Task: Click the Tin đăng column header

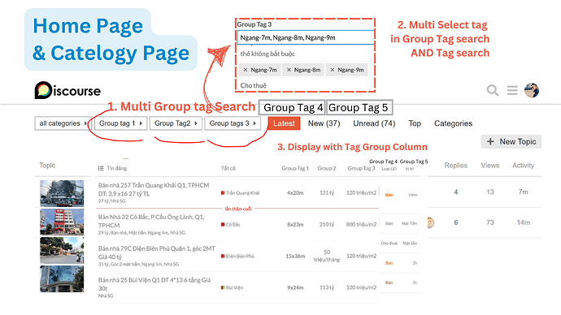Action: 116,168
